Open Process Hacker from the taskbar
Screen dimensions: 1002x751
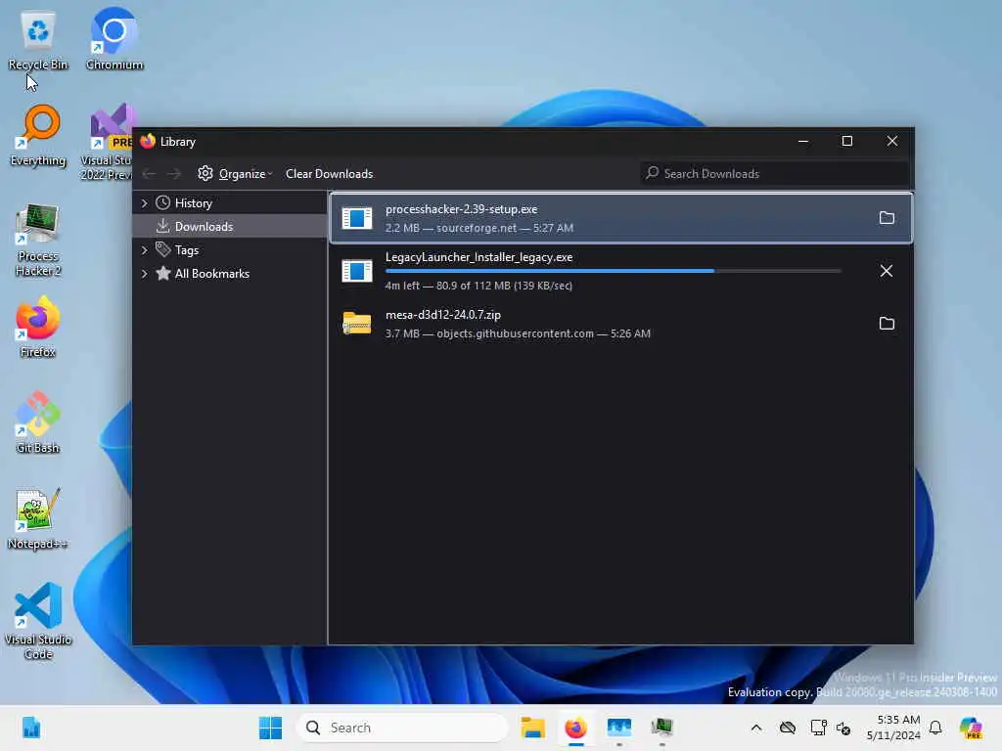point(662,728)
